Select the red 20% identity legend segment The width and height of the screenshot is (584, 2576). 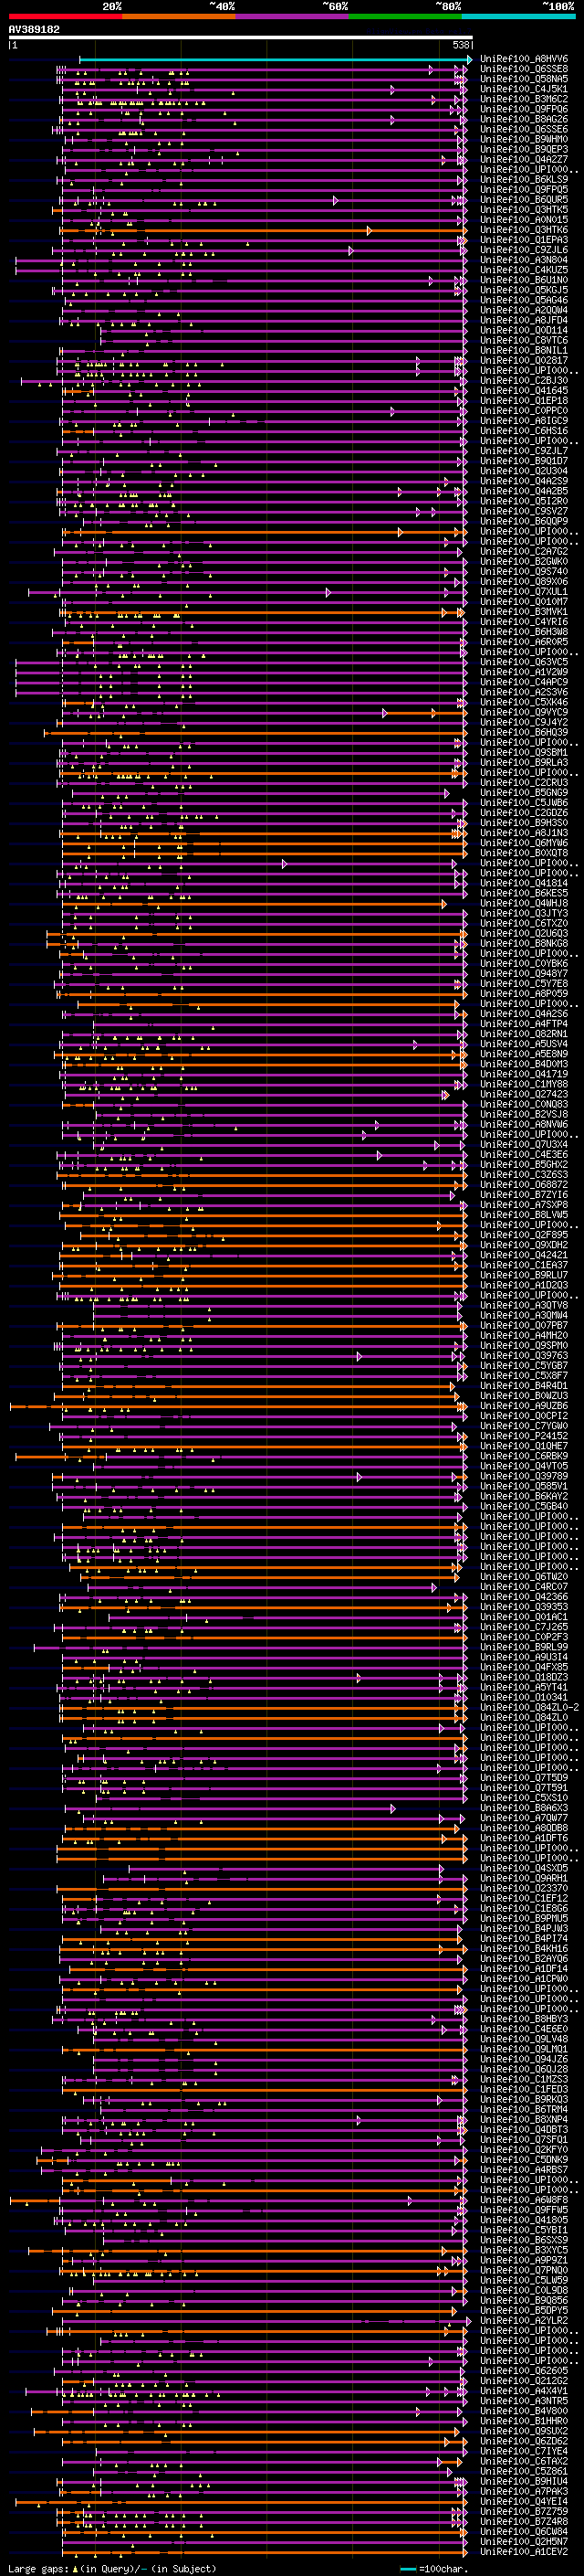[x=65, y=16]
